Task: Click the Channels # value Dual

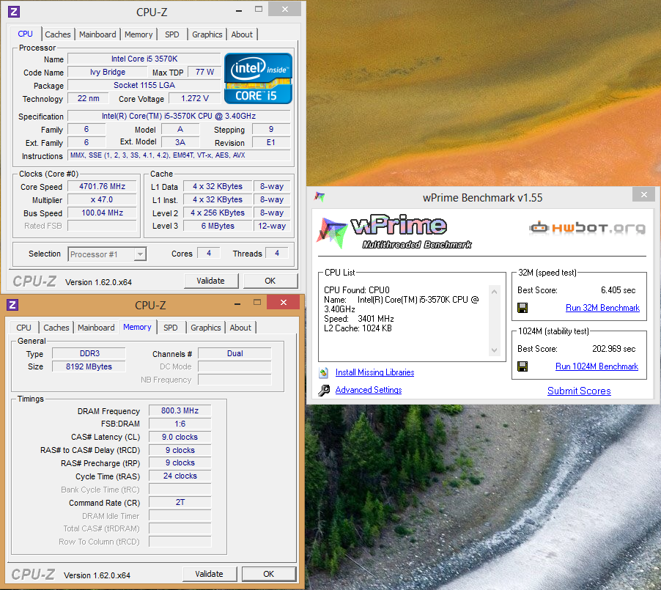Action: [235, 353]
